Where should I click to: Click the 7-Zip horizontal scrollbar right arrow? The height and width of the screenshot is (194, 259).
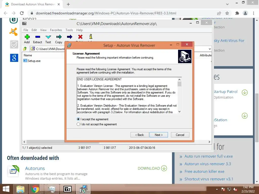coord(209,142)
